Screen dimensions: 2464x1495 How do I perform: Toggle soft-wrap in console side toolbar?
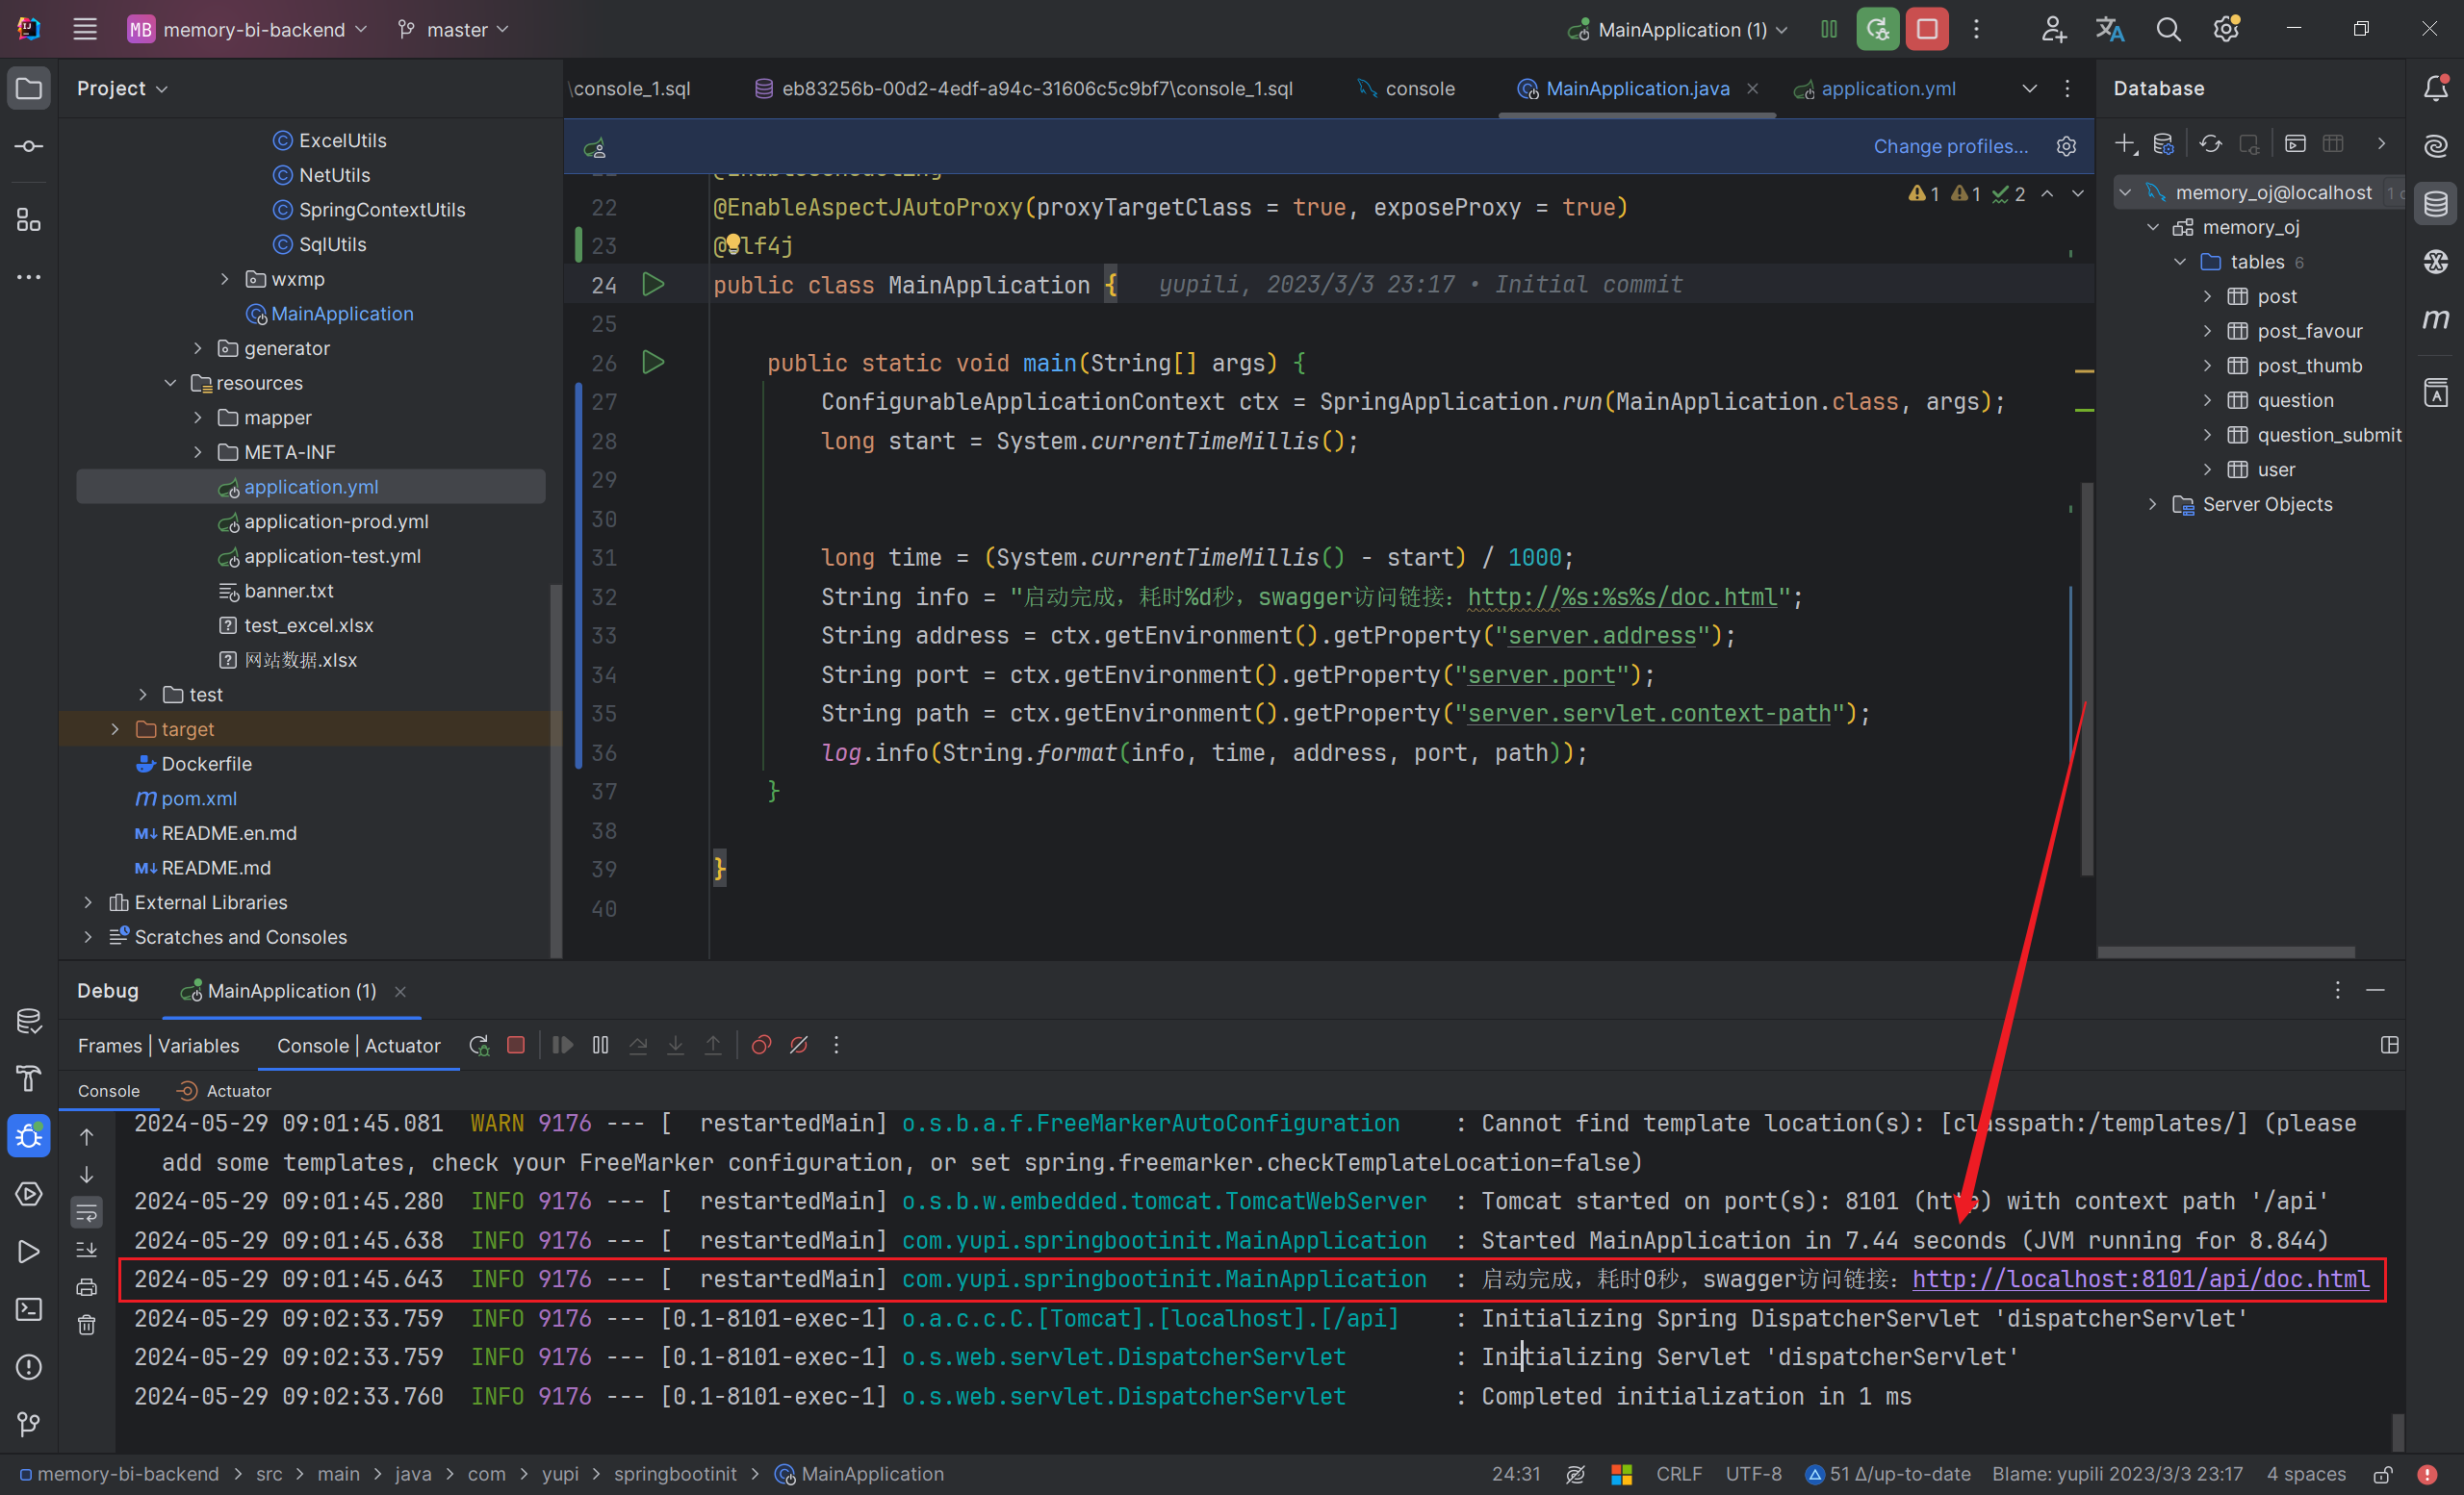(x=87, y=1212)
